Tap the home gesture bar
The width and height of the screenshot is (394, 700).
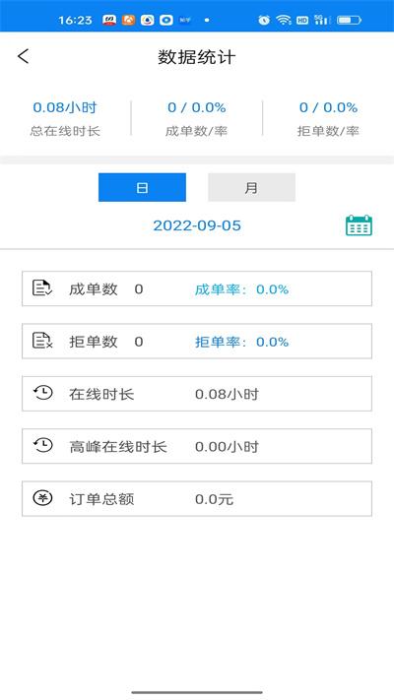pos(197,692)
